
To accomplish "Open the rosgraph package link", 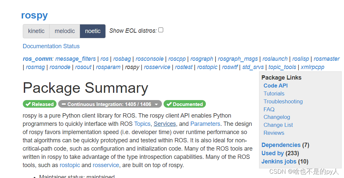I will coord(202,59).
